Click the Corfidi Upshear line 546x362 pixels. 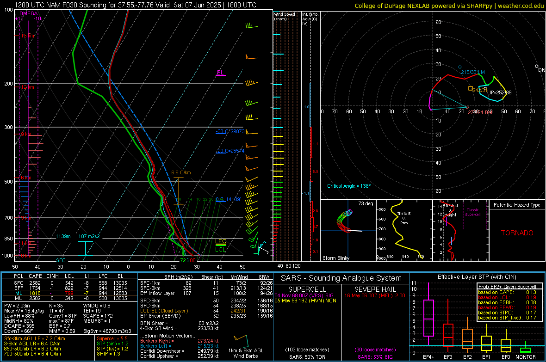click(180, 356)
